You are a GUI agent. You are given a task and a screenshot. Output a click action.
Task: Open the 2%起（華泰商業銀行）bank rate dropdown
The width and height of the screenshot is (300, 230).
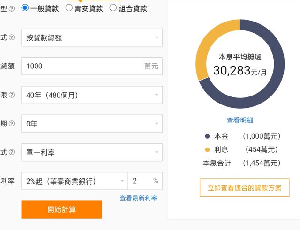pos(74,181)
